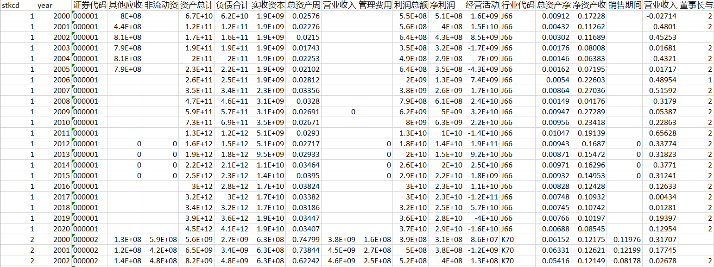Image resolution: width=714 pixels, height=267 pixels.
Task: Click the cell with value 0.65628
Action: point(660,133)
